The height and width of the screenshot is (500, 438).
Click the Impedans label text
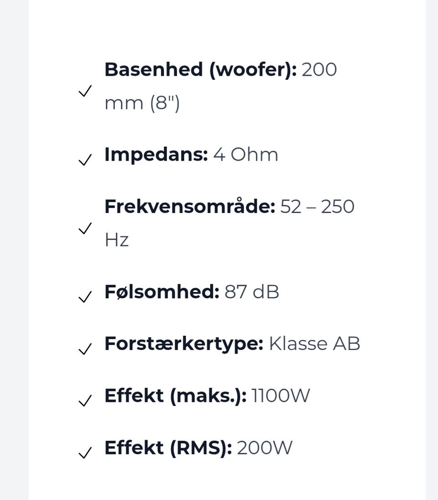[156, 155]
